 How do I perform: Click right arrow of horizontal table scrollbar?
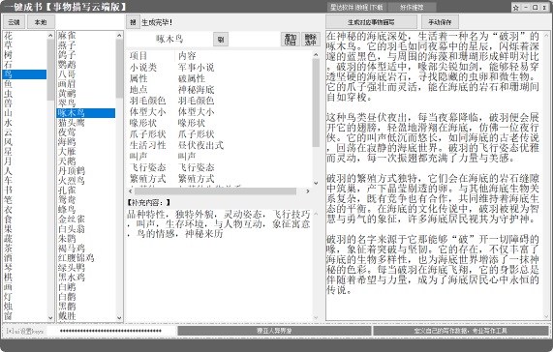point(308,191)
